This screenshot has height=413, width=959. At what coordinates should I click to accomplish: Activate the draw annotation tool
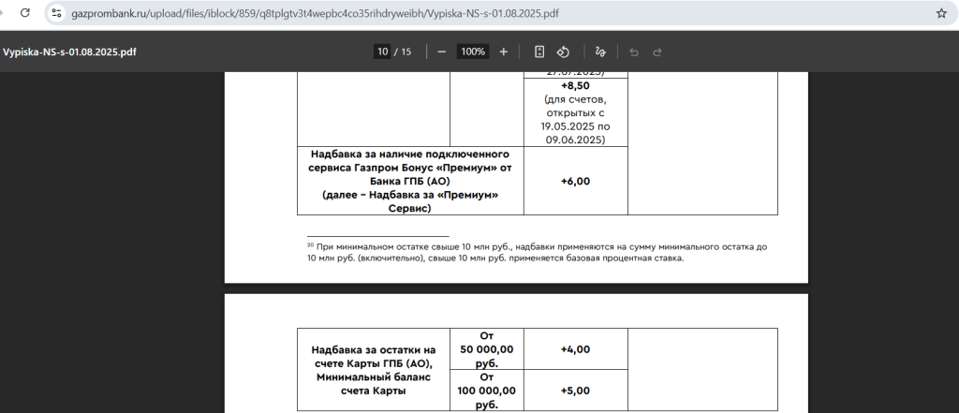(x=600, y=52)
